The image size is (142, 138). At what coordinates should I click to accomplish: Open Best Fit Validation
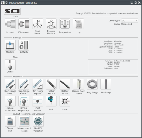[x=38, y=121]
